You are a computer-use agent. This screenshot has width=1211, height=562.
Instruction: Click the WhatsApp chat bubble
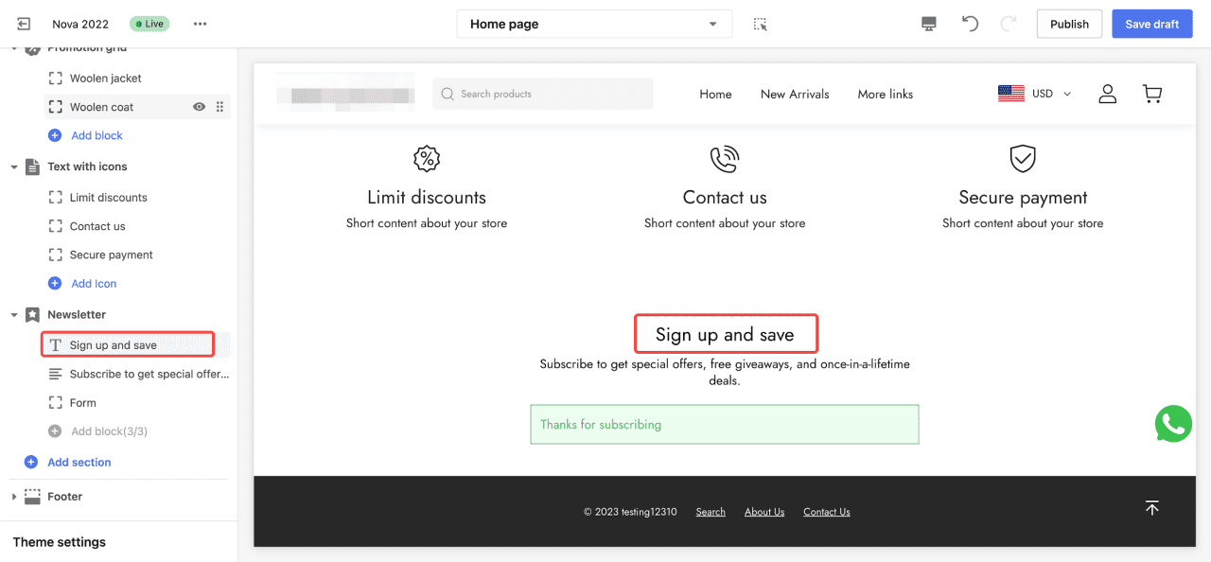click(x=1173, y=424)
